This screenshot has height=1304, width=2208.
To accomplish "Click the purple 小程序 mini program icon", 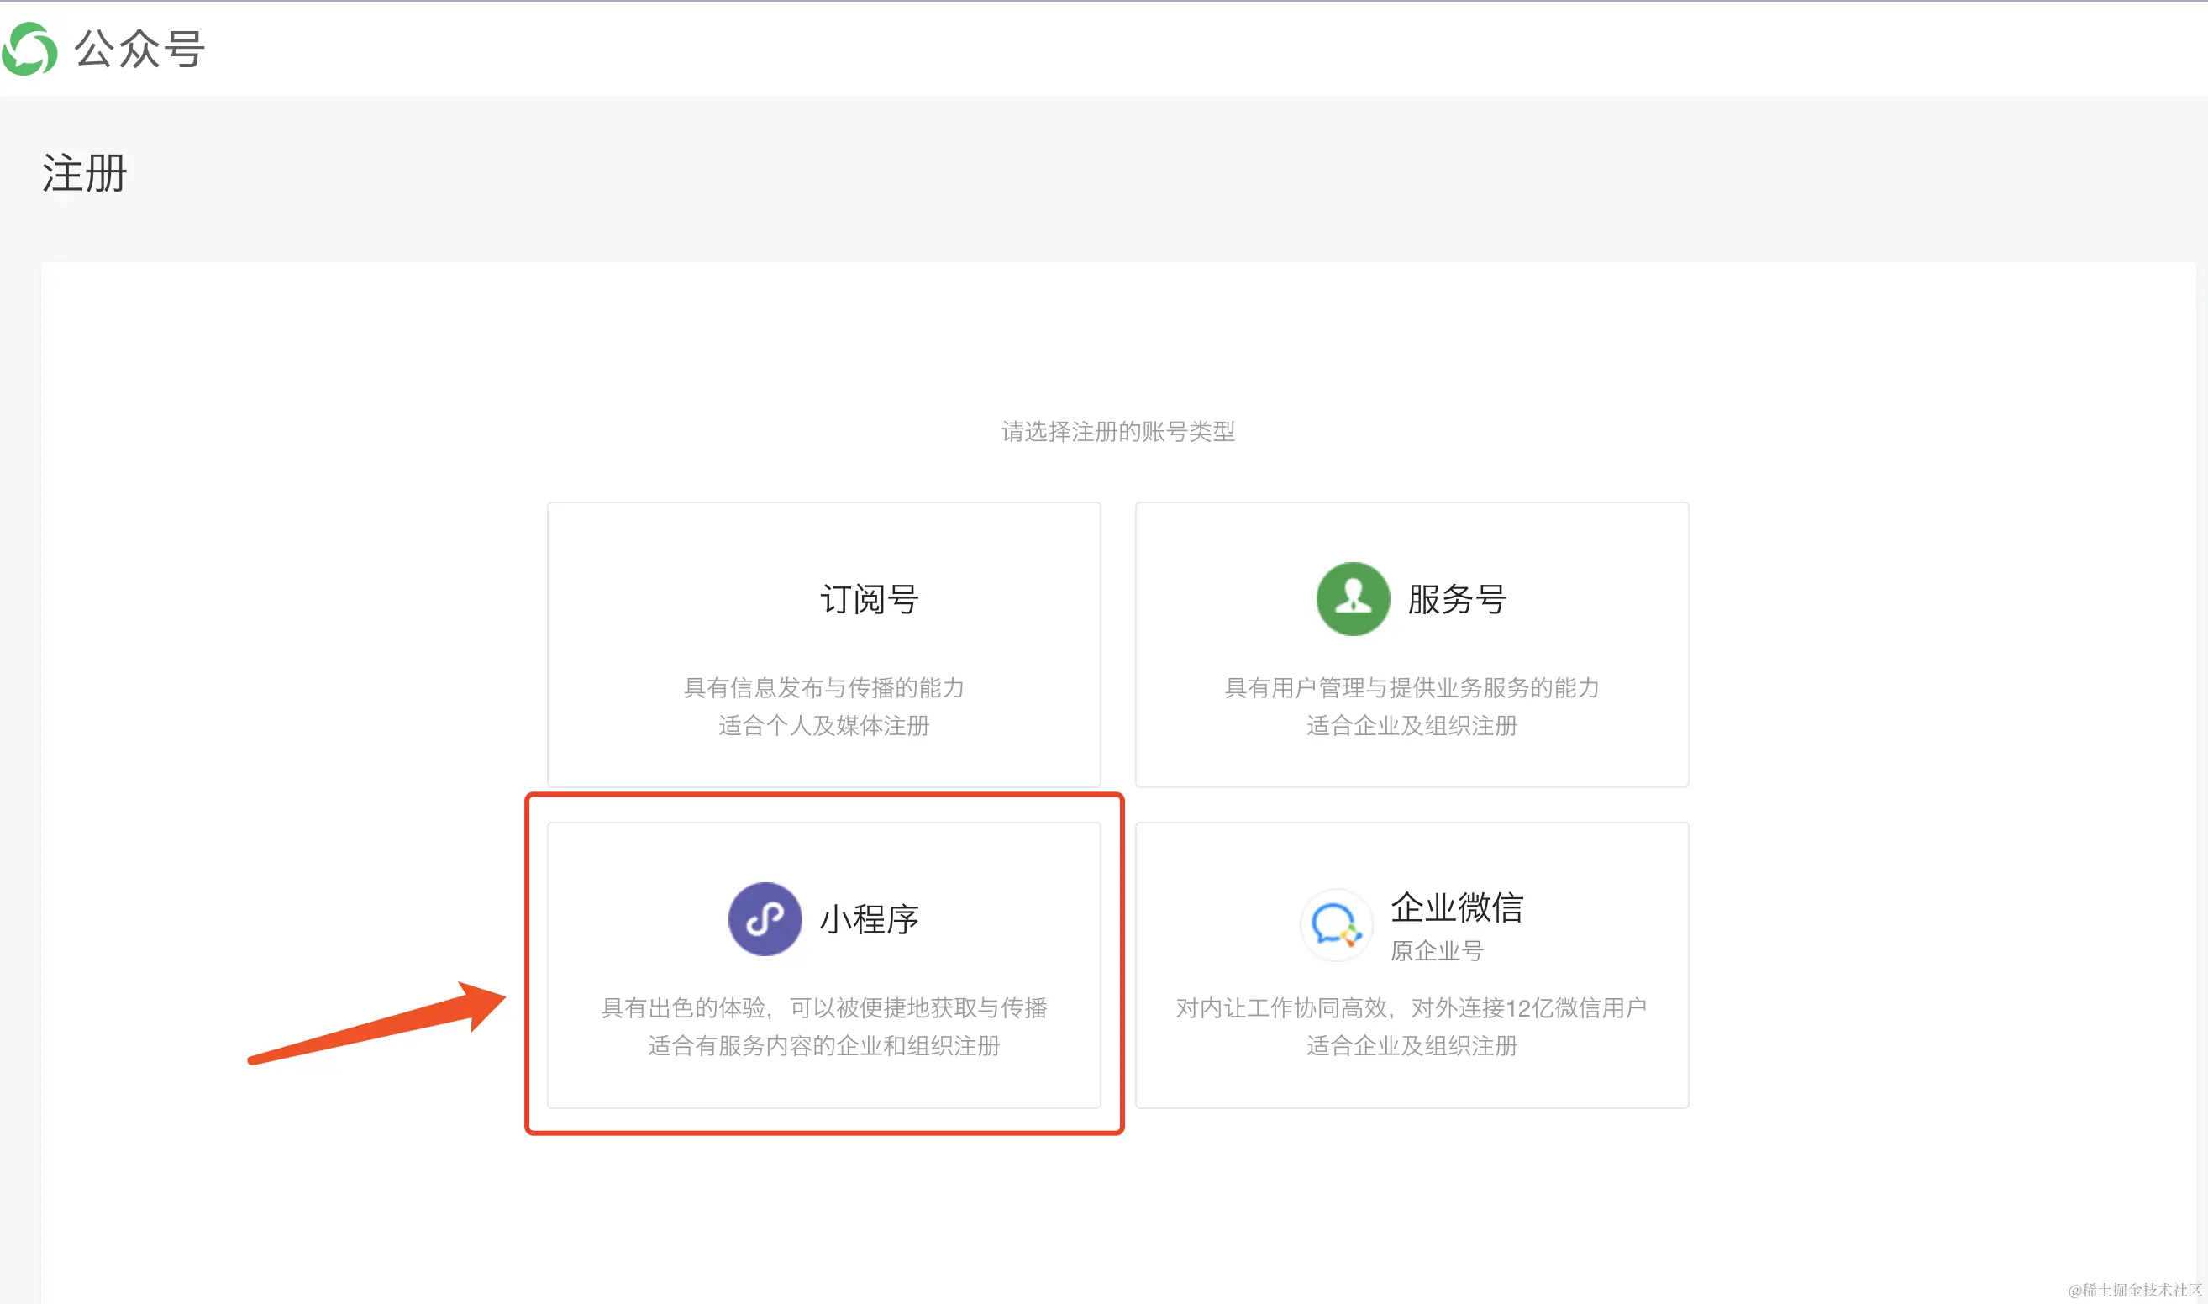I will click(x=765, y=919).
